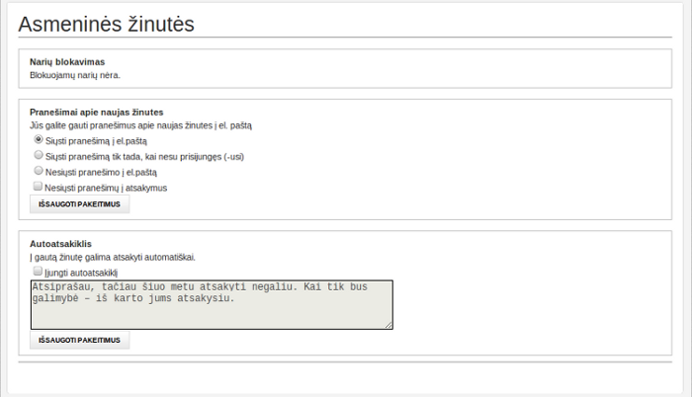
Task: Choose radio for notifying only when logged out
Action: (x=39, y=155)
